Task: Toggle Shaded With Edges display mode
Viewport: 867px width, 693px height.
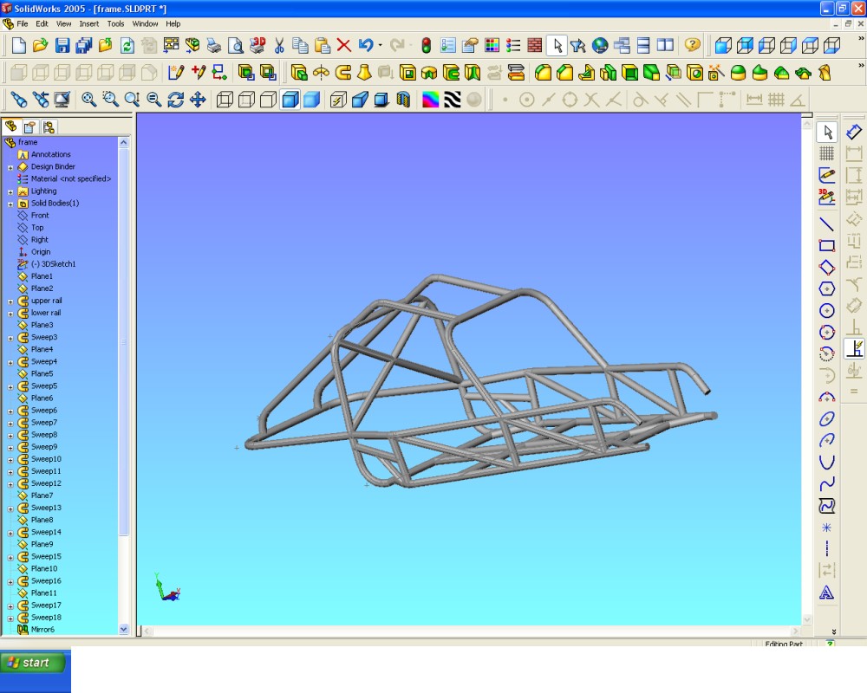Action: point(290,100)
